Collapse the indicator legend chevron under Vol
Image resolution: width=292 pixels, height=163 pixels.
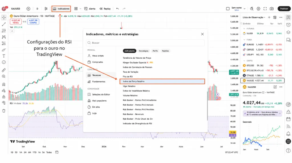coord(12,31)
